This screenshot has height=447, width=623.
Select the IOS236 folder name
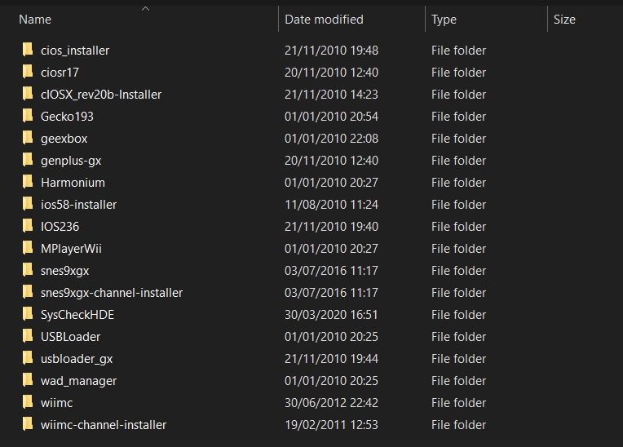[x=60, y=227]
